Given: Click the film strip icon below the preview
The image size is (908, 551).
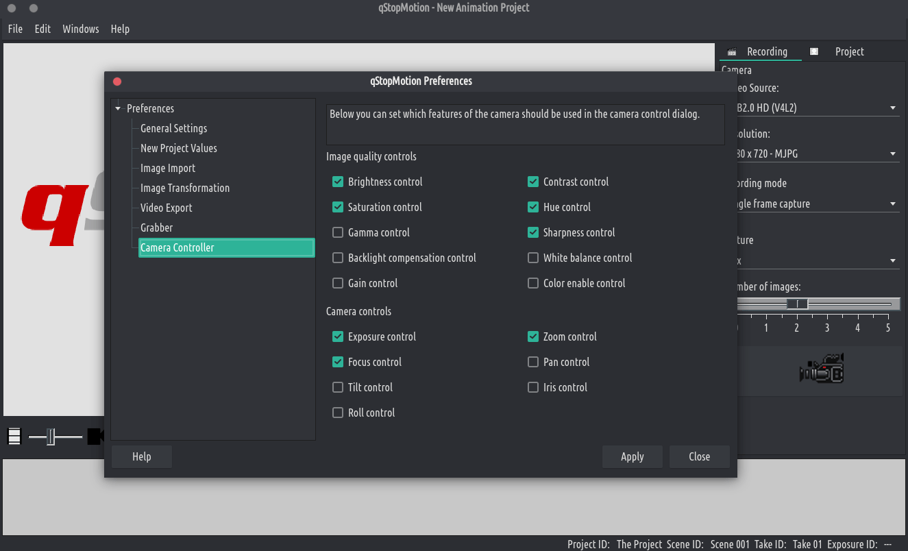Looking at the screenshot, I should click(x=14, y=436).
